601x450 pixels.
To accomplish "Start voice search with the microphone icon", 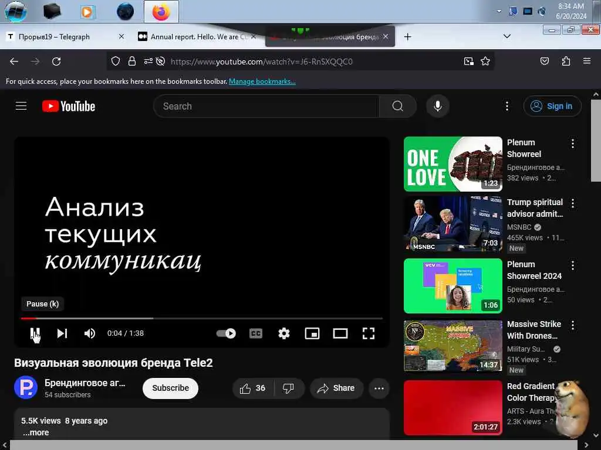I will pos(437,106).
